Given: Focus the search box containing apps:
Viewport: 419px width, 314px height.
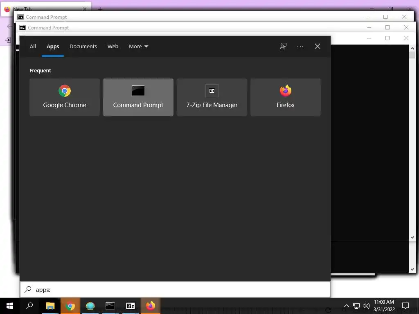Looking at the screenshot, I should tap(175, 289).
